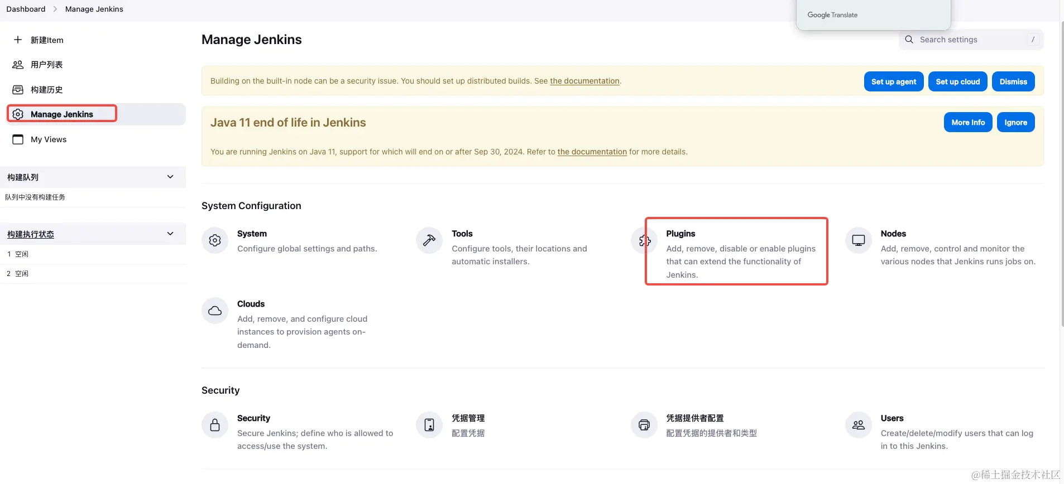Click the 凭据管理 credentials icon

(429, 425)
